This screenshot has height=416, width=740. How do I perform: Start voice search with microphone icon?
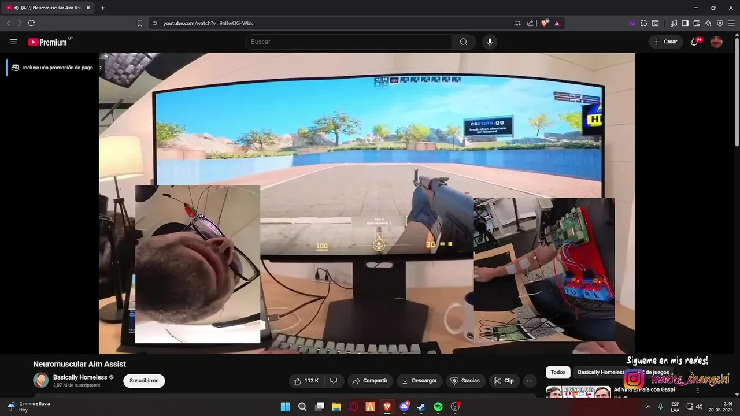pos(490,42)
